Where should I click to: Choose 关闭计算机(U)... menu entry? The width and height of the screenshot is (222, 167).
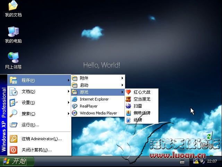(39, 150)
